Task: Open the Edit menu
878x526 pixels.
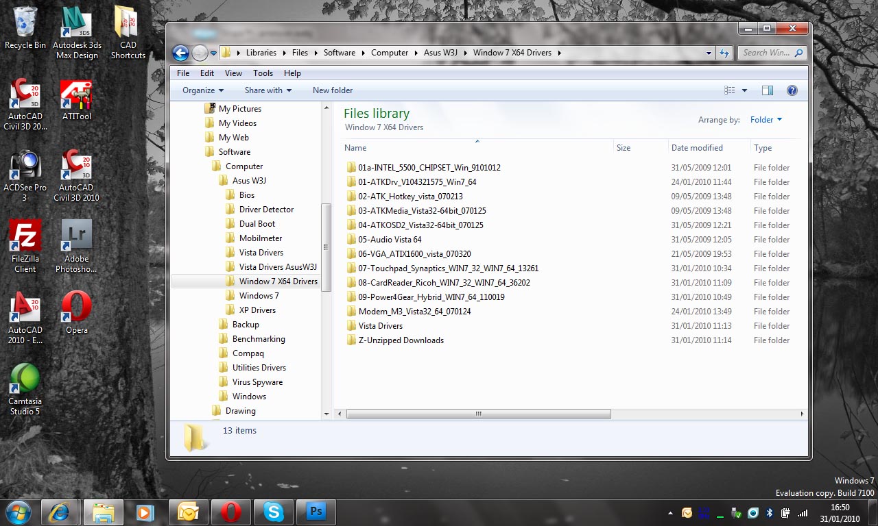Action: tap(207, 73)
